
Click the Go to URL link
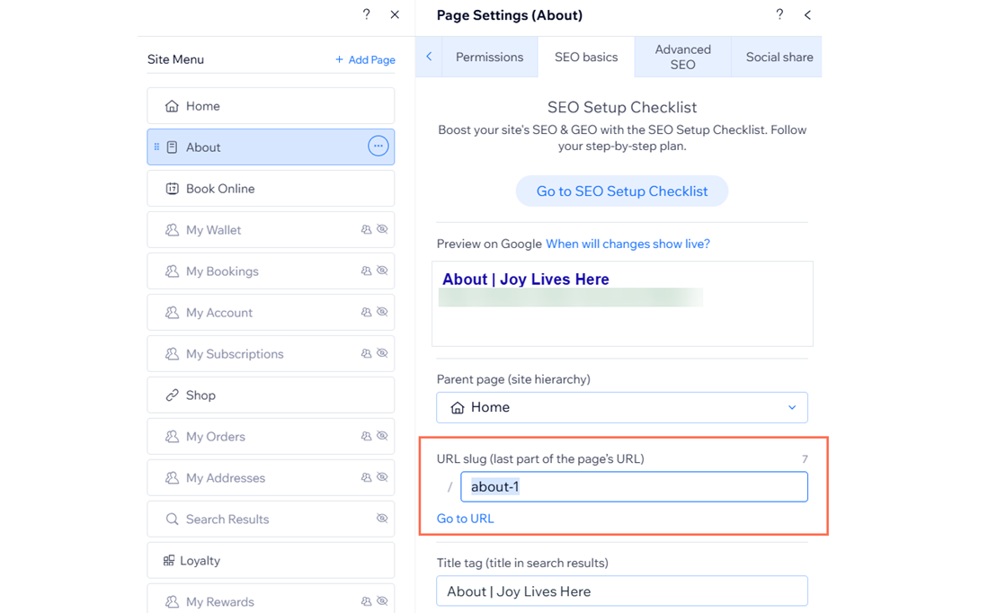465,518
